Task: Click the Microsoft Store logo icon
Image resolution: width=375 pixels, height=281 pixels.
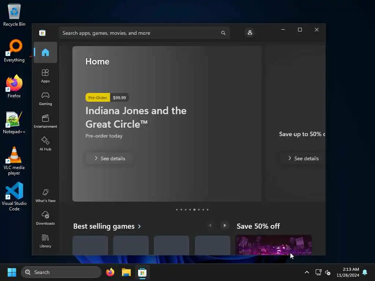Action: tap(42, 33)
